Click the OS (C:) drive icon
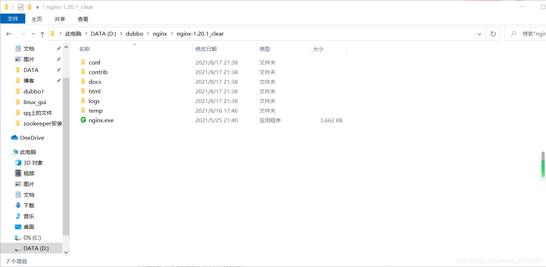This screenshot has width=546, height=267. click(18, 237)
